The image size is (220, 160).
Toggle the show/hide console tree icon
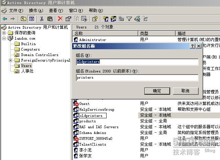pos(32,19)
